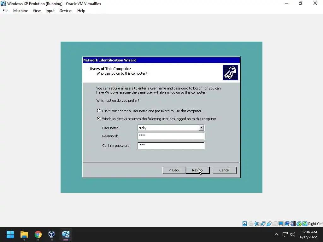Open the Input menu
The image size is (323, 242).
50,11
